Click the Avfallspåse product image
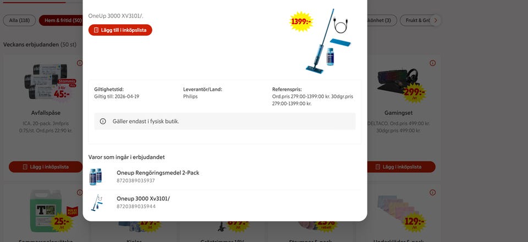This screenshot has width=528, height=242. tap(46, 82)
